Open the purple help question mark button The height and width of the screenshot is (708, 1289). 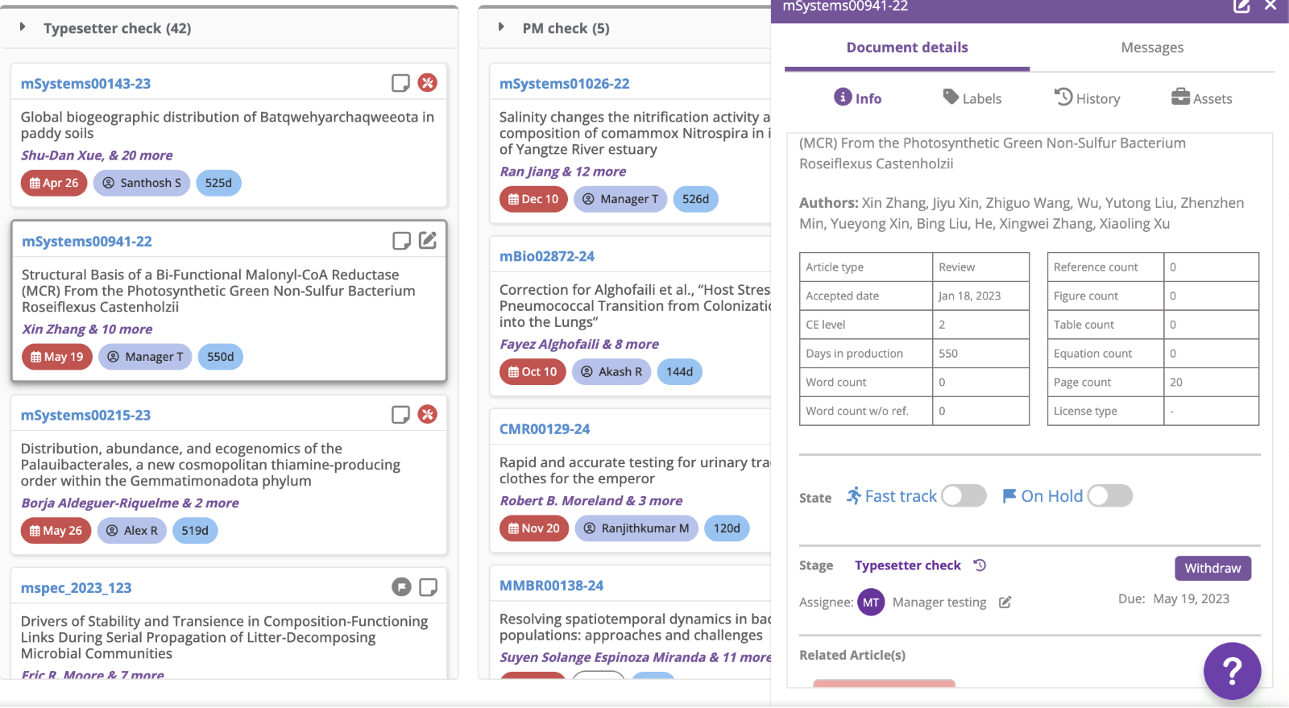point(1232,670)
